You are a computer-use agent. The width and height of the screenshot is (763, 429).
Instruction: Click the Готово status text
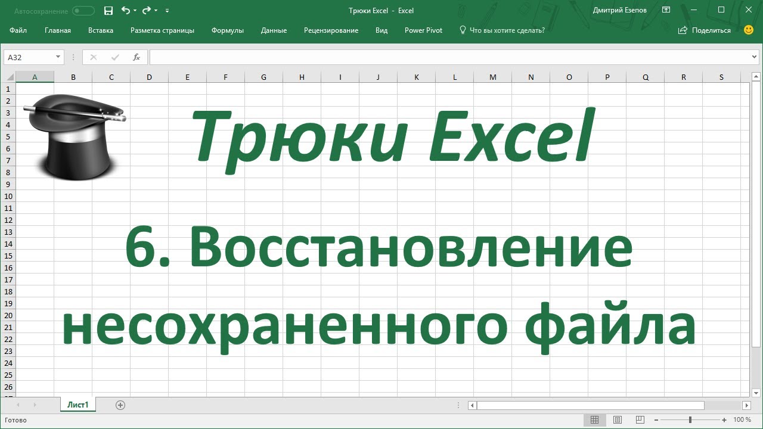click(15, 420)
